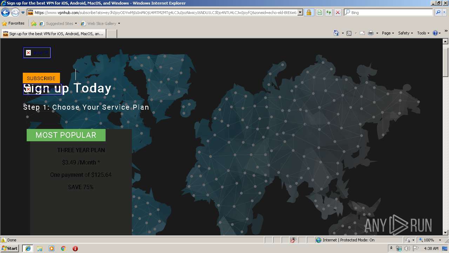Open the Windows Media Player taskbar icon
Screen dimensions: 449x253
click(x=52, y=248)
